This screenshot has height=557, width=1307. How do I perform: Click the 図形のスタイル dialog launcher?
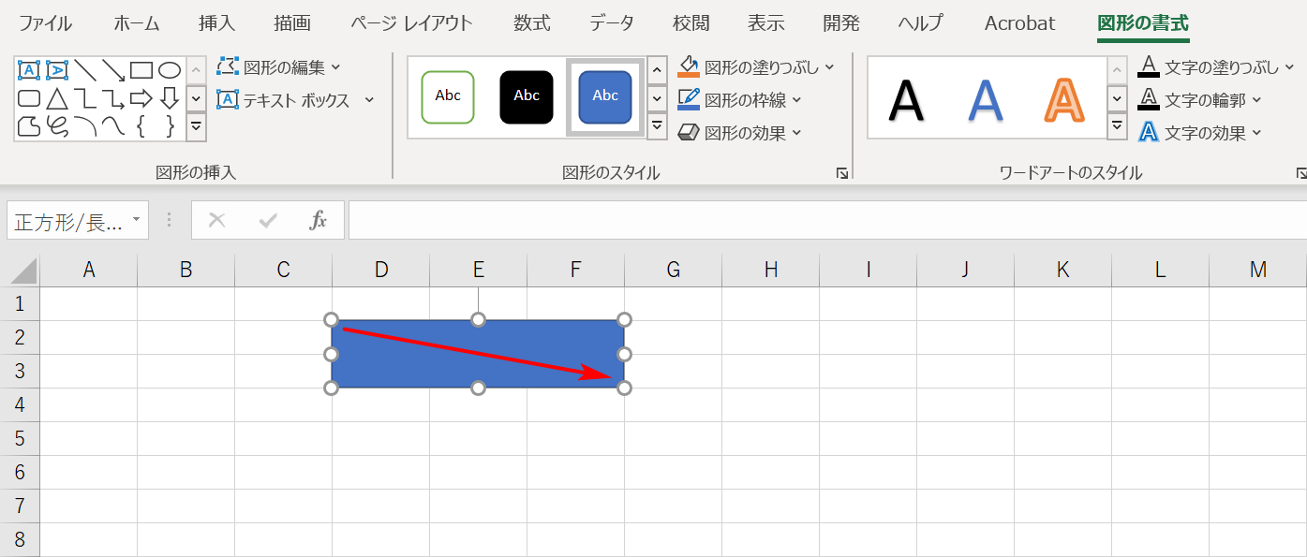(842, 172)
